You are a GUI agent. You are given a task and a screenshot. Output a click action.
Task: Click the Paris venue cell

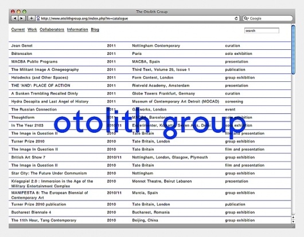pyautogui.click(x=137, y=54)
